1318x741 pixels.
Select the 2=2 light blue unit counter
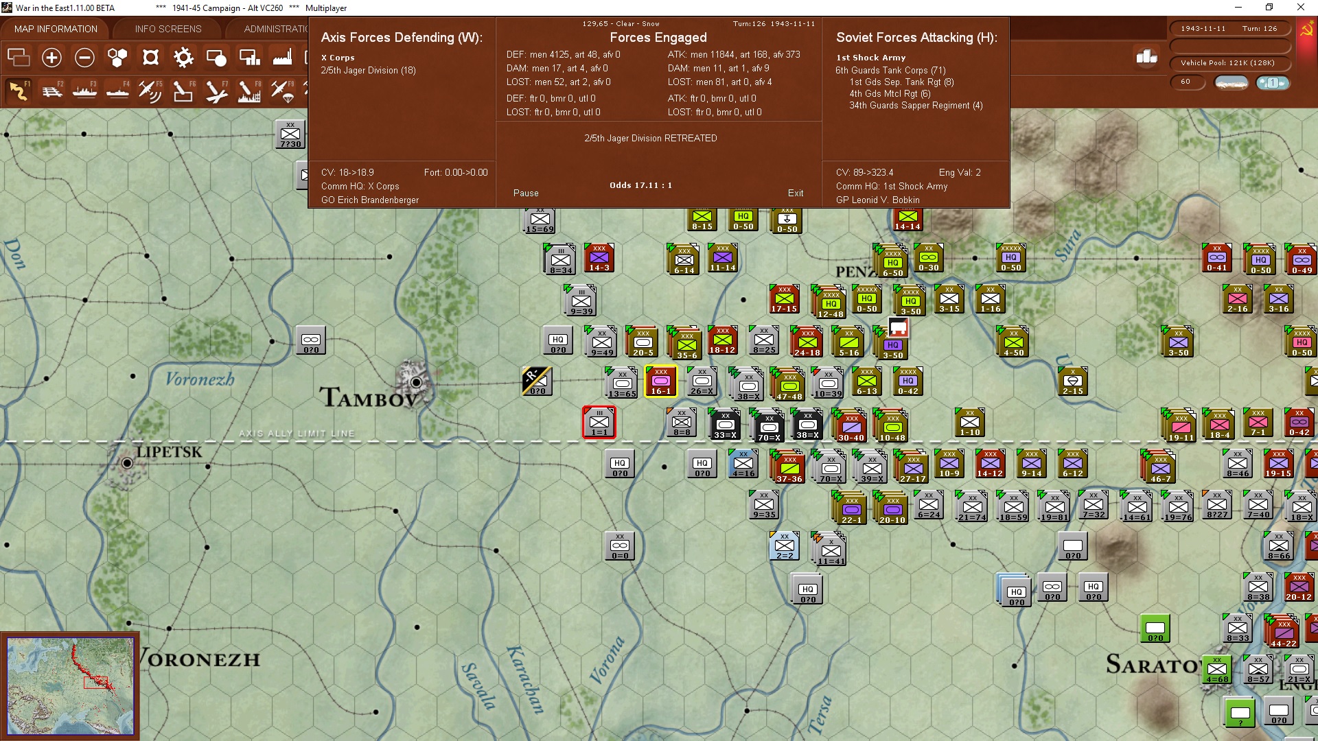pos(785,546)
